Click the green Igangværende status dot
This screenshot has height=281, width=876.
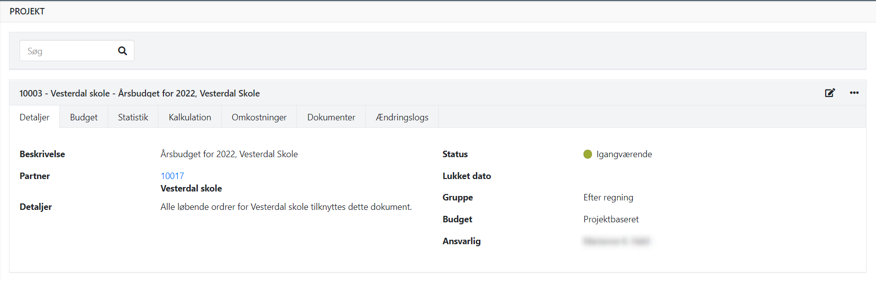pyautogui.click(x=587, y=154)
